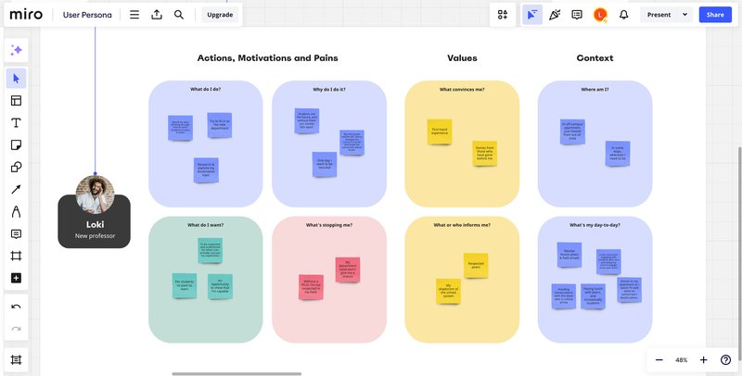Select the Templates tool in the sidebar
Screen dimensions: 742x376
point(17,101)
